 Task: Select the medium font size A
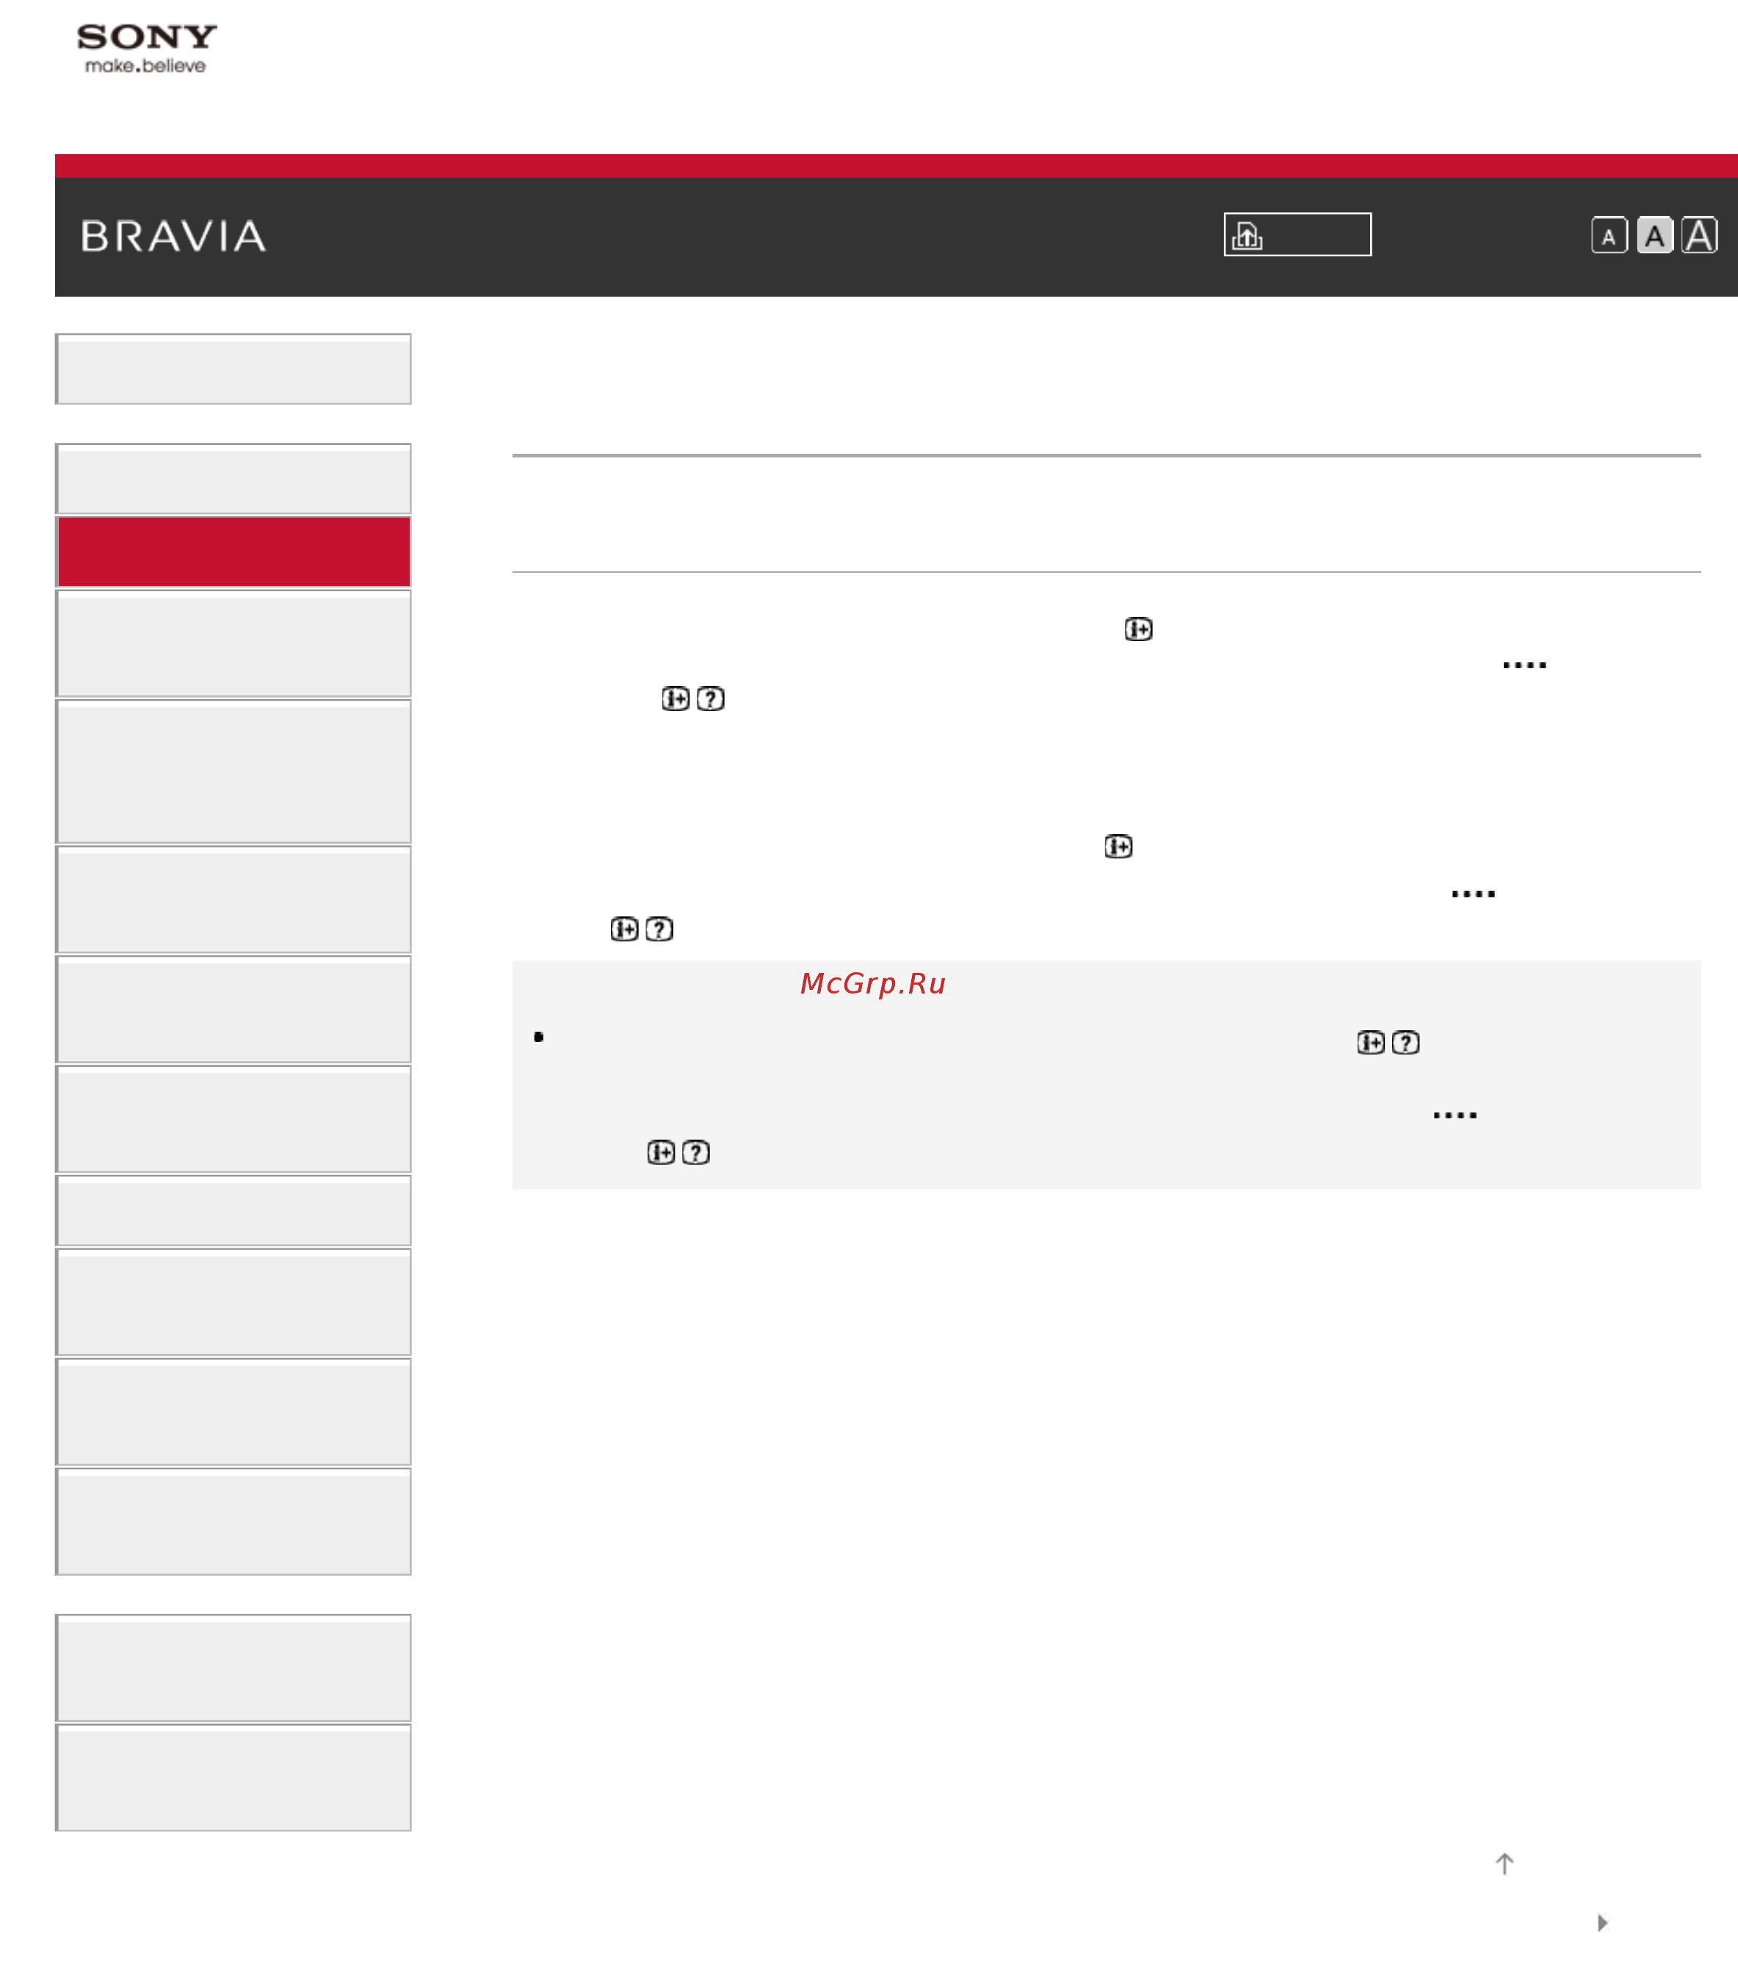(x=1654, y=236)
